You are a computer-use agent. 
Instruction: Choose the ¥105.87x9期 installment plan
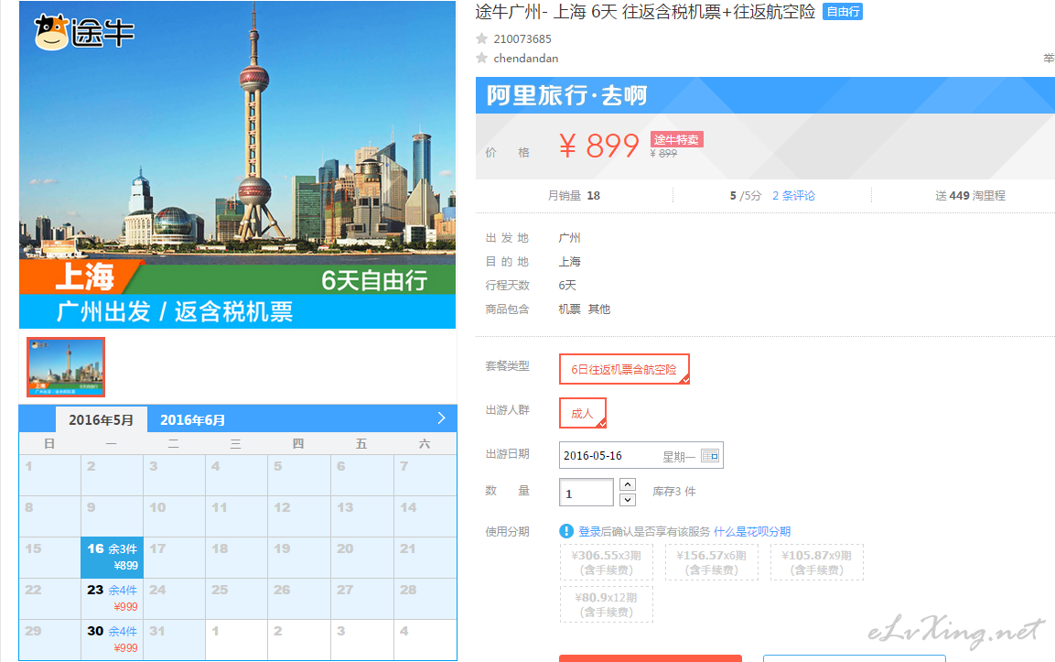point(816,562)
